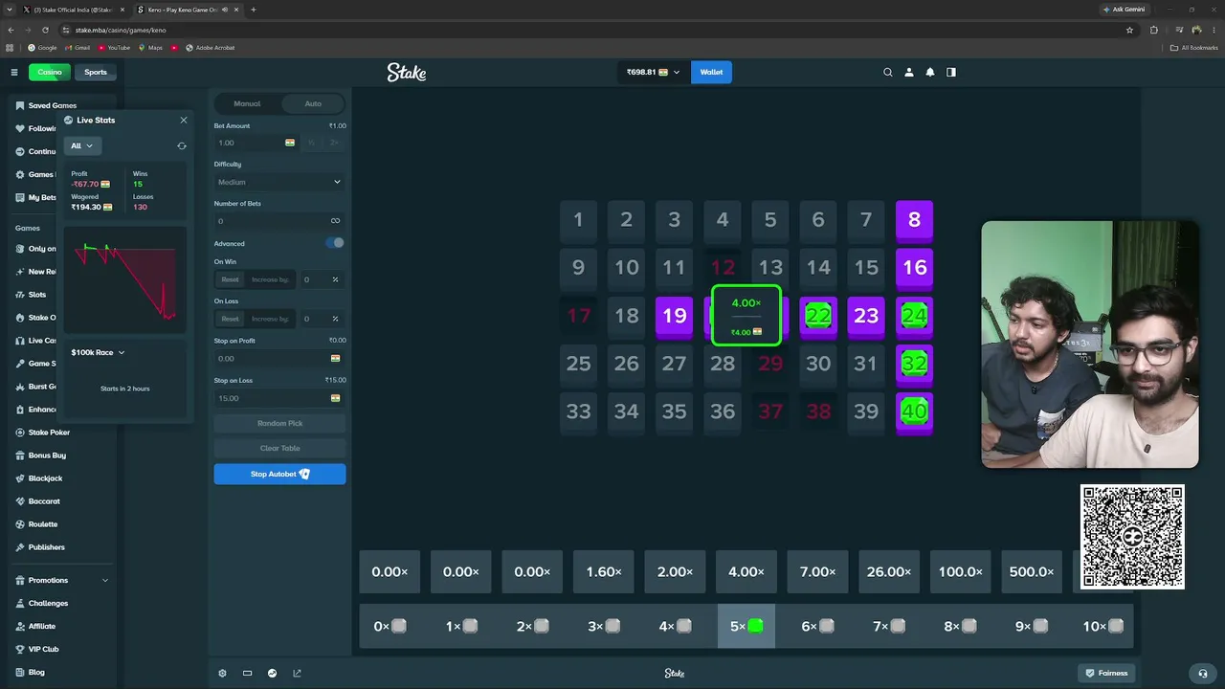Switch to Auto betting mode

[x=313, y=103]
